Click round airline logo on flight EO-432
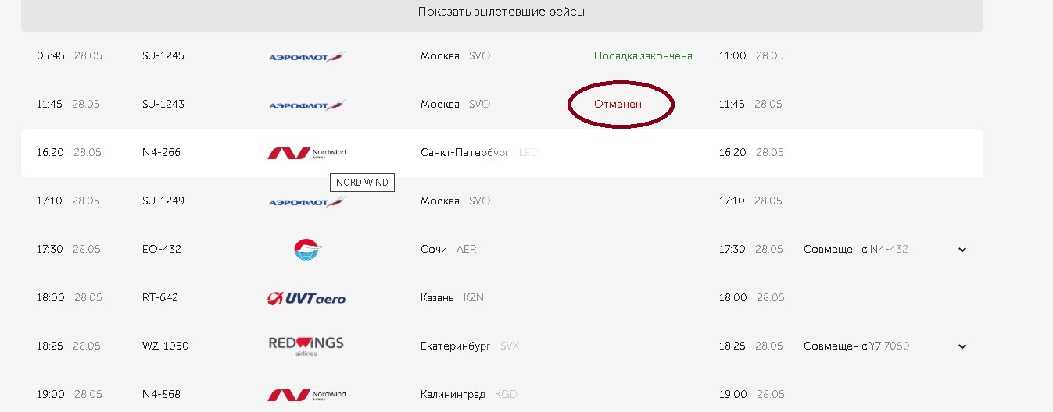 tap(307, 250)
